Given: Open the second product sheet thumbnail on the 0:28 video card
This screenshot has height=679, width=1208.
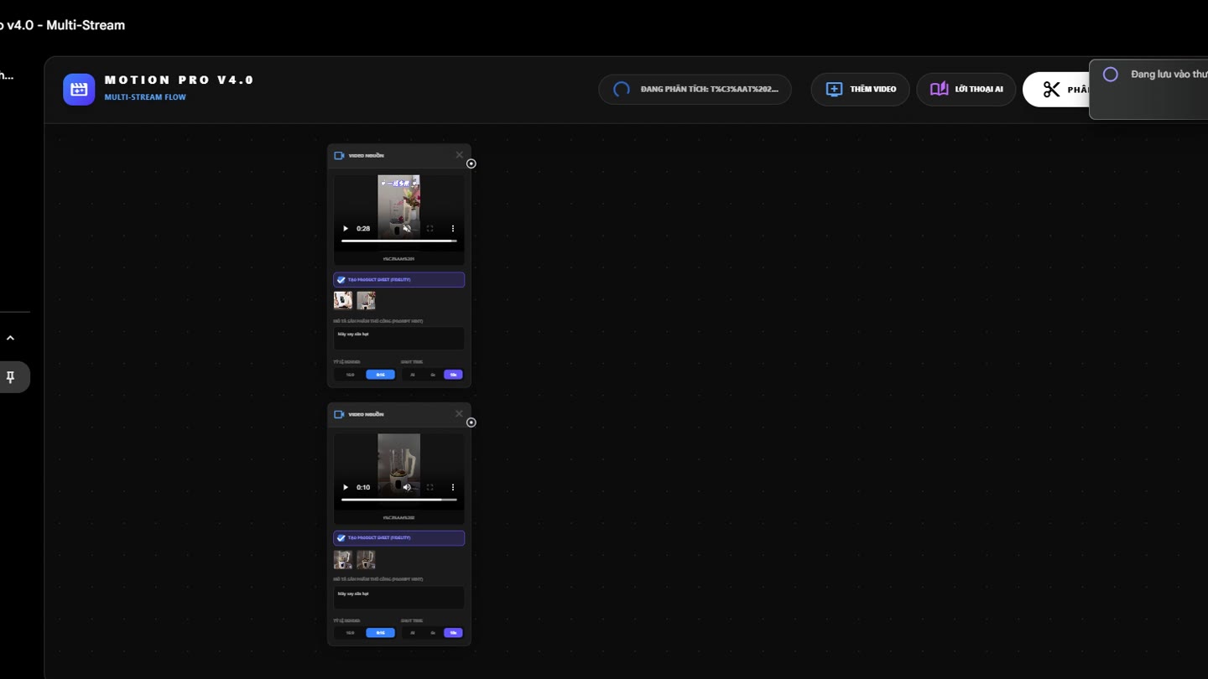Looking at the screenshot, I should 366,300.
